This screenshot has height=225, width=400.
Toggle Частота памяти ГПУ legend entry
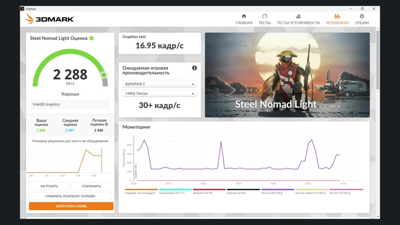coord(311,192)
